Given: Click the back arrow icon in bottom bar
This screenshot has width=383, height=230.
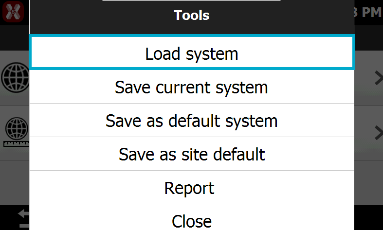Looking at the screenshot, I should (24, 213).
